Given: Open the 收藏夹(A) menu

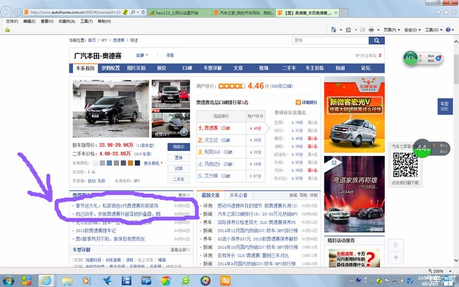Looking at the screenshot, I should 67,21.
